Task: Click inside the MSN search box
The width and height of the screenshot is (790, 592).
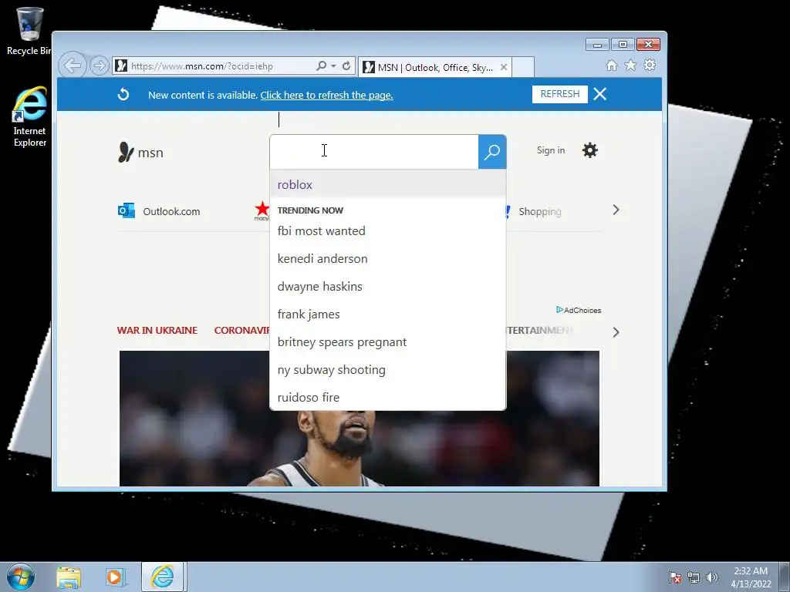Action: click(374, 152)
